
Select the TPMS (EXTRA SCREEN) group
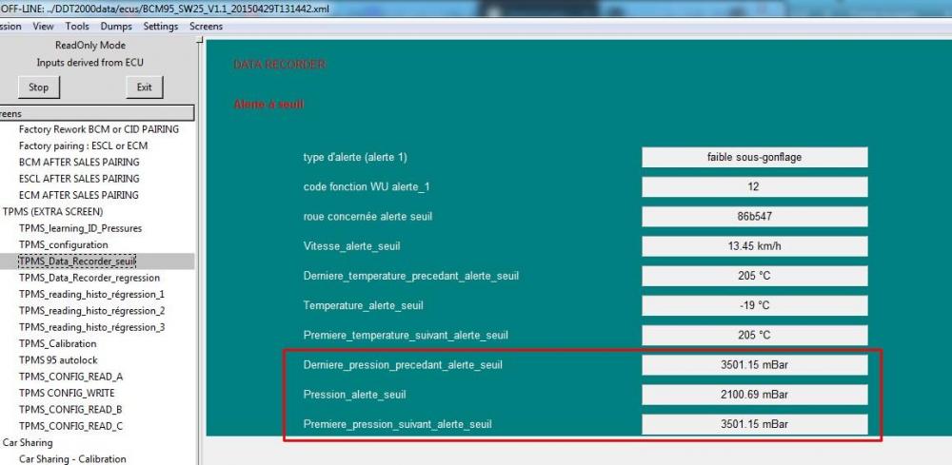[x=52, y=212]
